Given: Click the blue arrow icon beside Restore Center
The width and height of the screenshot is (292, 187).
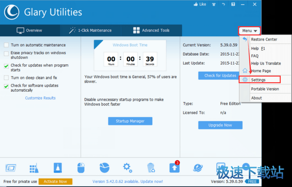Looking at the screenshot, I should click(x=245, y=39).
